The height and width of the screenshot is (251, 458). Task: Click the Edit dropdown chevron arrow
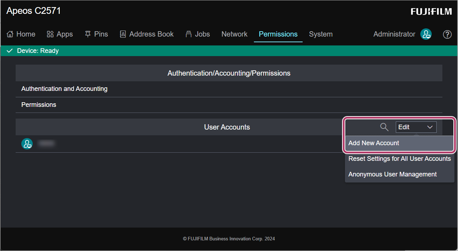(x=430, y=127)
